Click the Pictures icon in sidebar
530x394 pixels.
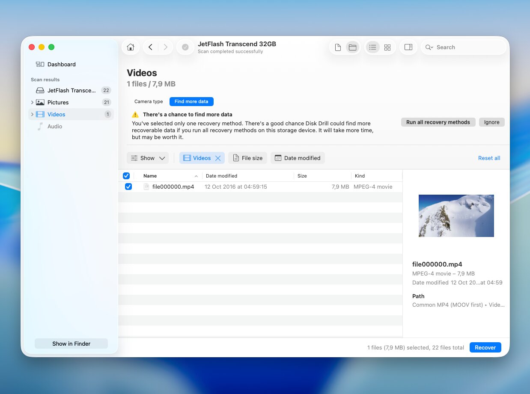[x=40, y=102]
